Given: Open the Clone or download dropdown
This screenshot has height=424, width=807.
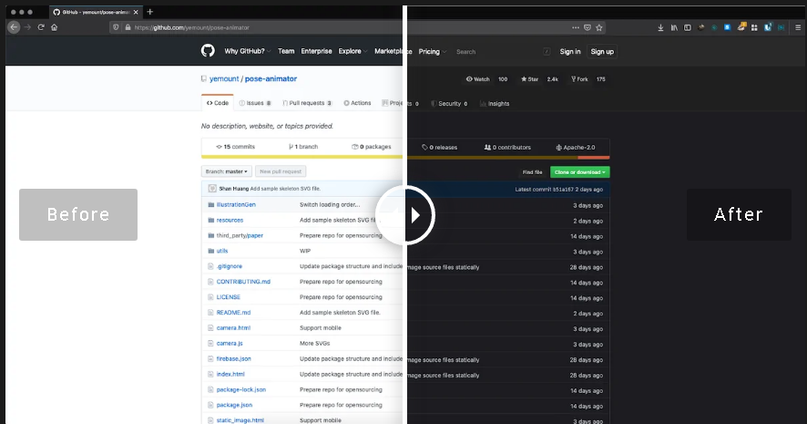Looking at the screenshot, I should (x=580, y=172).
